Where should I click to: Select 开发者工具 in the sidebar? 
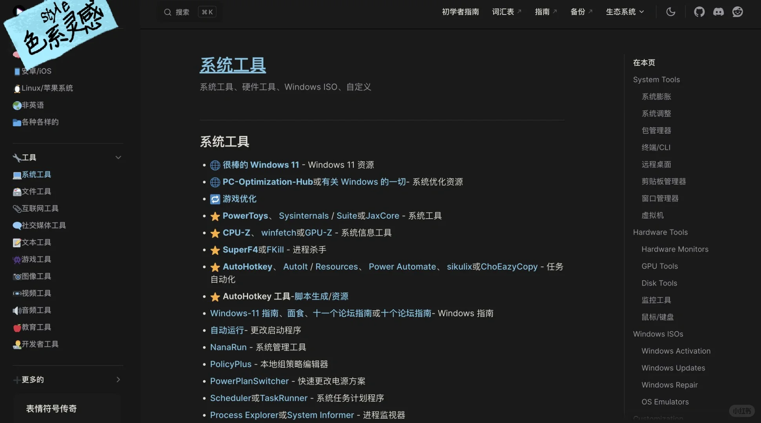pos(40,344)
